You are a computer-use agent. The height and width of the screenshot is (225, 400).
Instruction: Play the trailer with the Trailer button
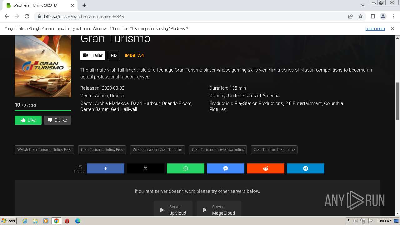coord(93,55)
